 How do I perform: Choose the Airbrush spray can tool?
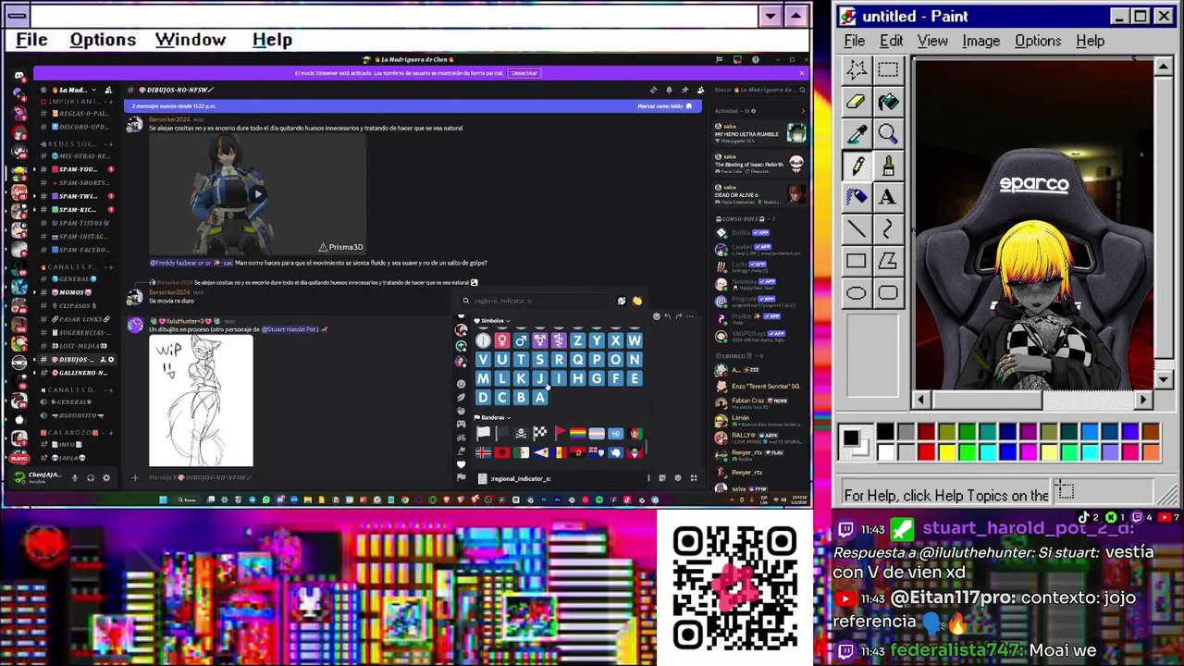click(x=857, y=197)
